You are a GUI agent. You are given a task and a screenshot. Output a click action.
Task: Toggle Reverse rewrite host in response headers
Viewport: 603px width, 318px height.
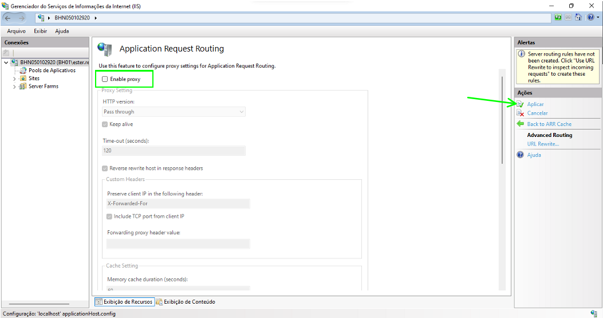click(x=105, y=168)
